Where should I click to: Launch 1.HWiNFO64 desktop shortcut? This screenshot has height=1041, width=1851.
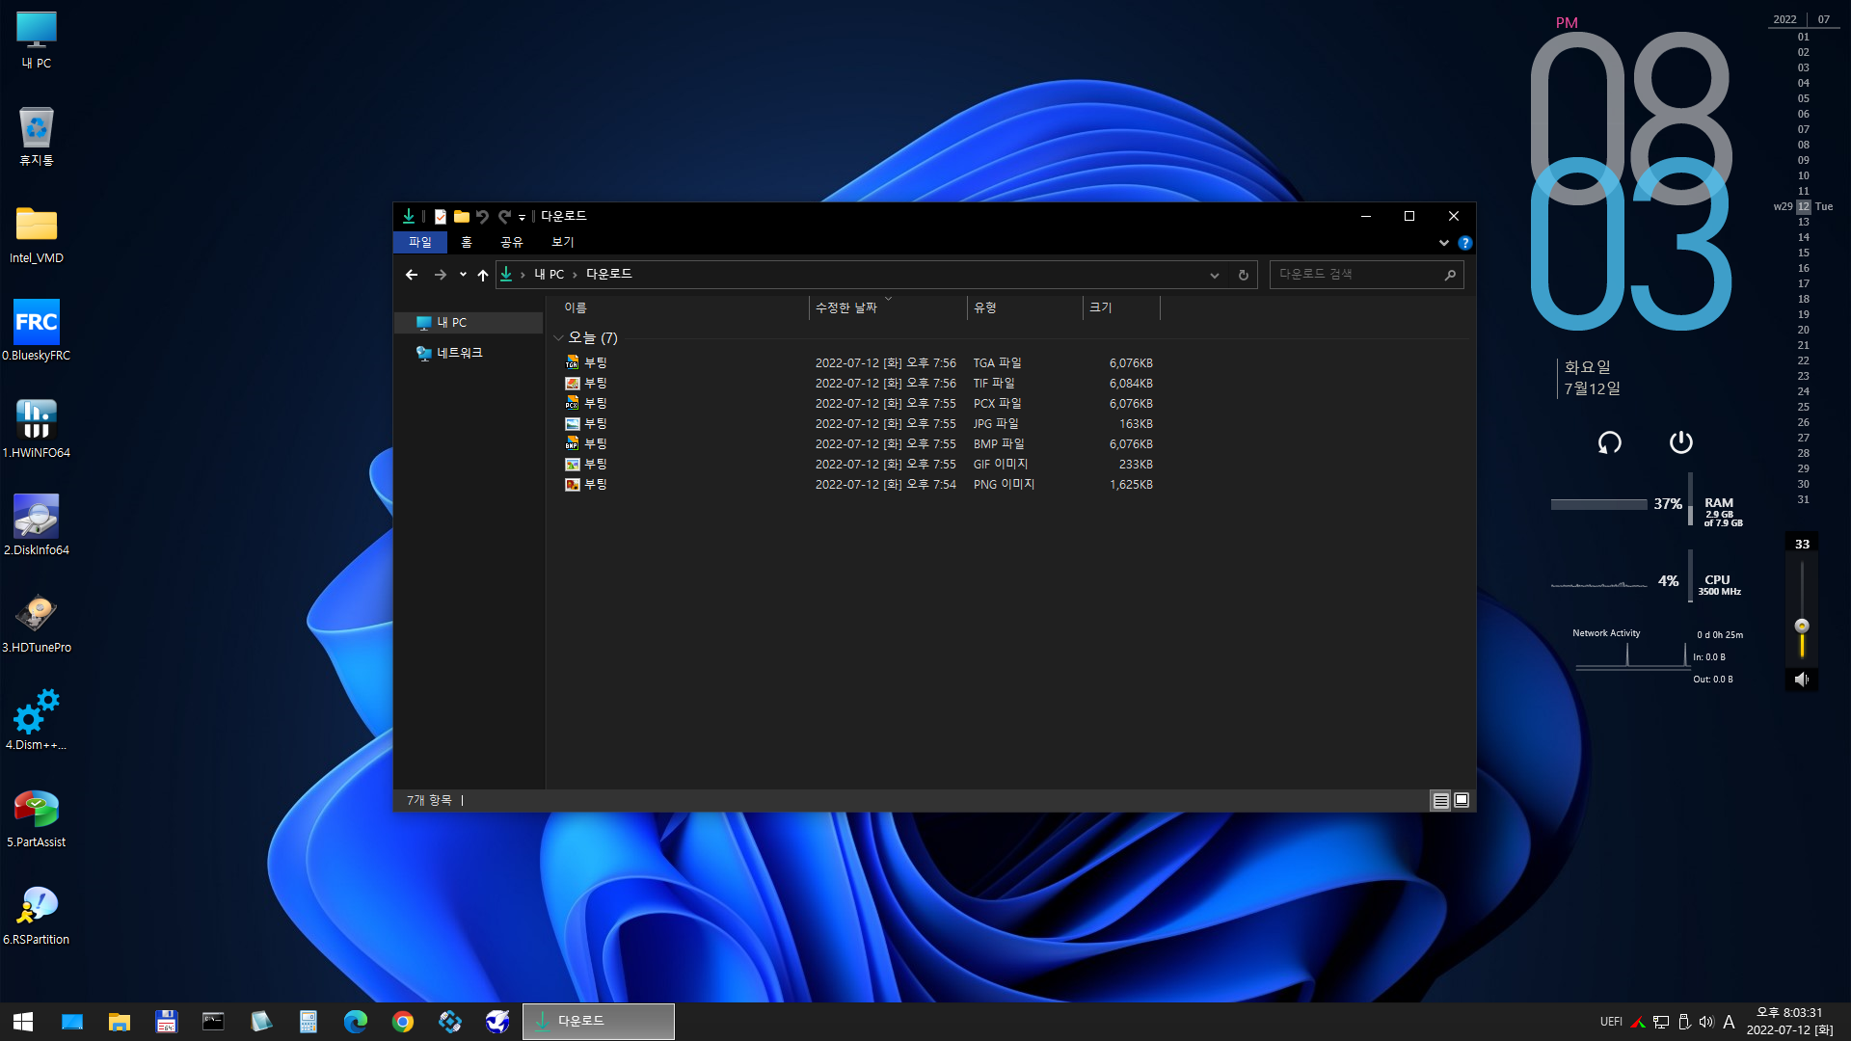coord(37,428)
